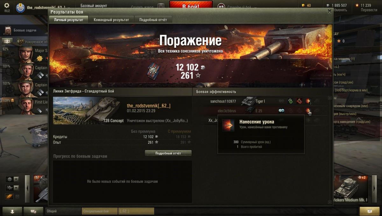The image size is (382, 216).
Task: Toggle the orange stripe premium filter button
Action: point(9,197)
